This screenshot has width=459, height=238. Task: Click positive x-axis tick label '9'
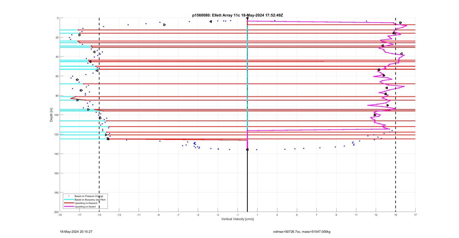coord(336,215)
